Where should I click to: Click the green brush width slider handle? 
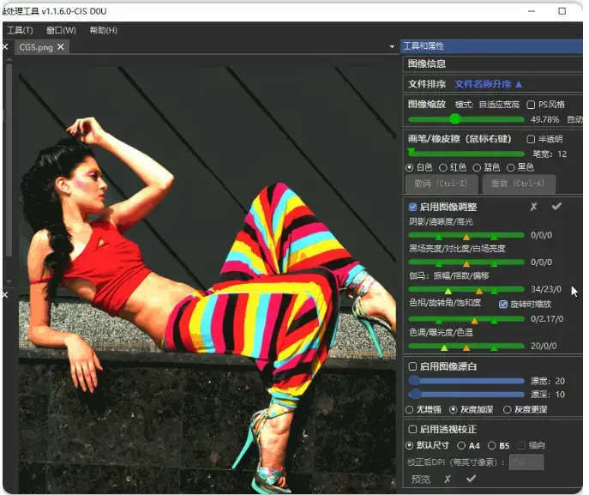411,154
